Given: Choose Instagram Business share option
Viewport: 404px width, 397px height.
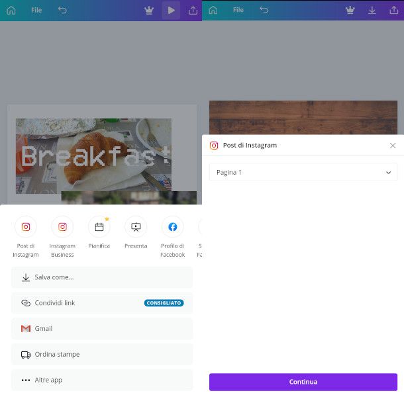Looking at the screenshot, I should pos(62,237).
